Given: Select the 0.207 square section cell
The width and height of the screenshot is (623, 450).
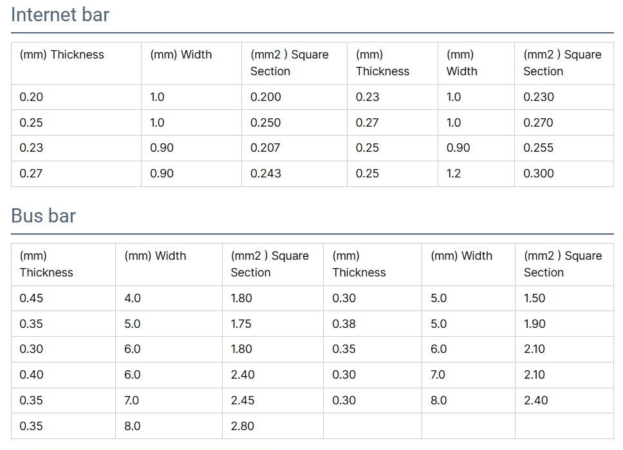Looking at the screenshot, I should pos(265,148).
